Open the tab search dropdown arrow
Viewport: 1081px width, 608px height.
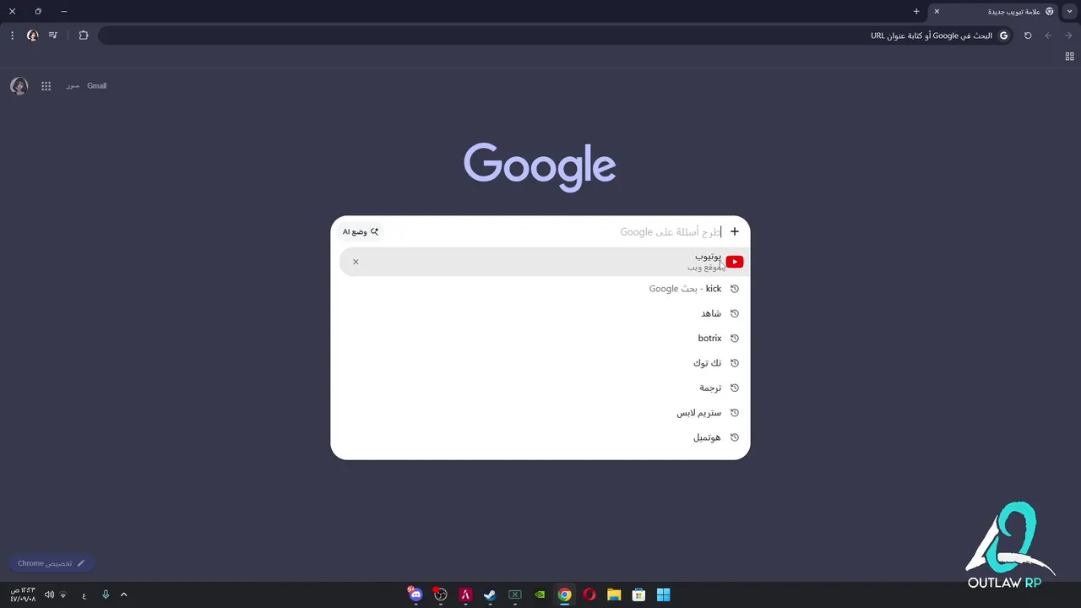[1069, 11]
